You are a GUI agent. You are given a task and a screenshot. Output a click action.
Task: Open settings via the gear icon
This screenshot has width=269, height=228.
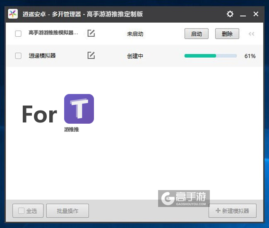click(230, 14)
